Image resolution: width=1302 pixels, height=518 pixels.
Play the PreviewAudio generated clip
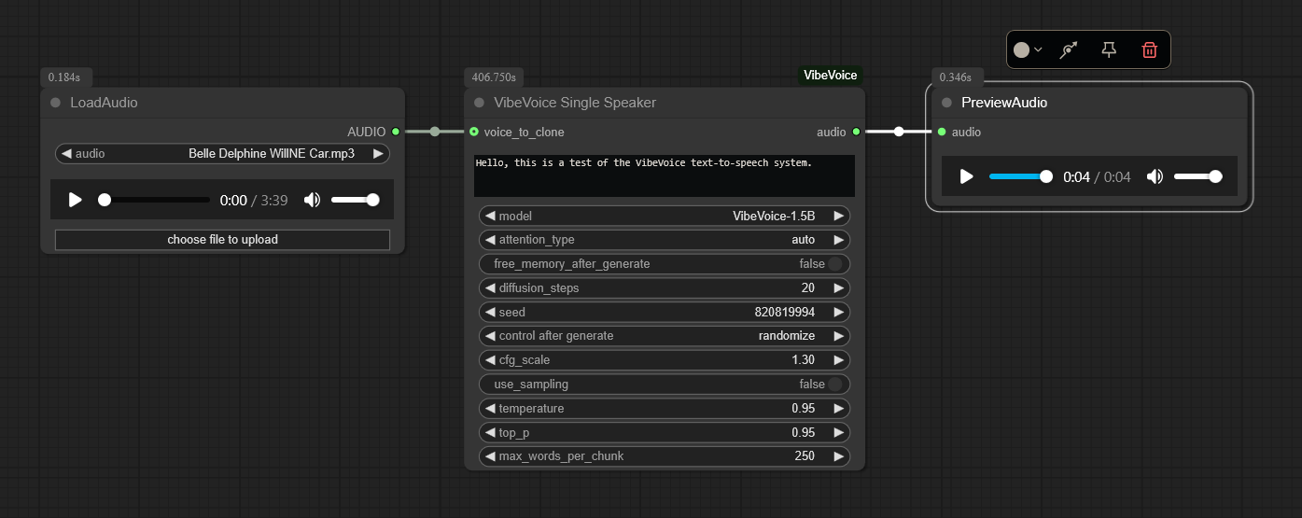pyautogui.click(x=967, y=176)
